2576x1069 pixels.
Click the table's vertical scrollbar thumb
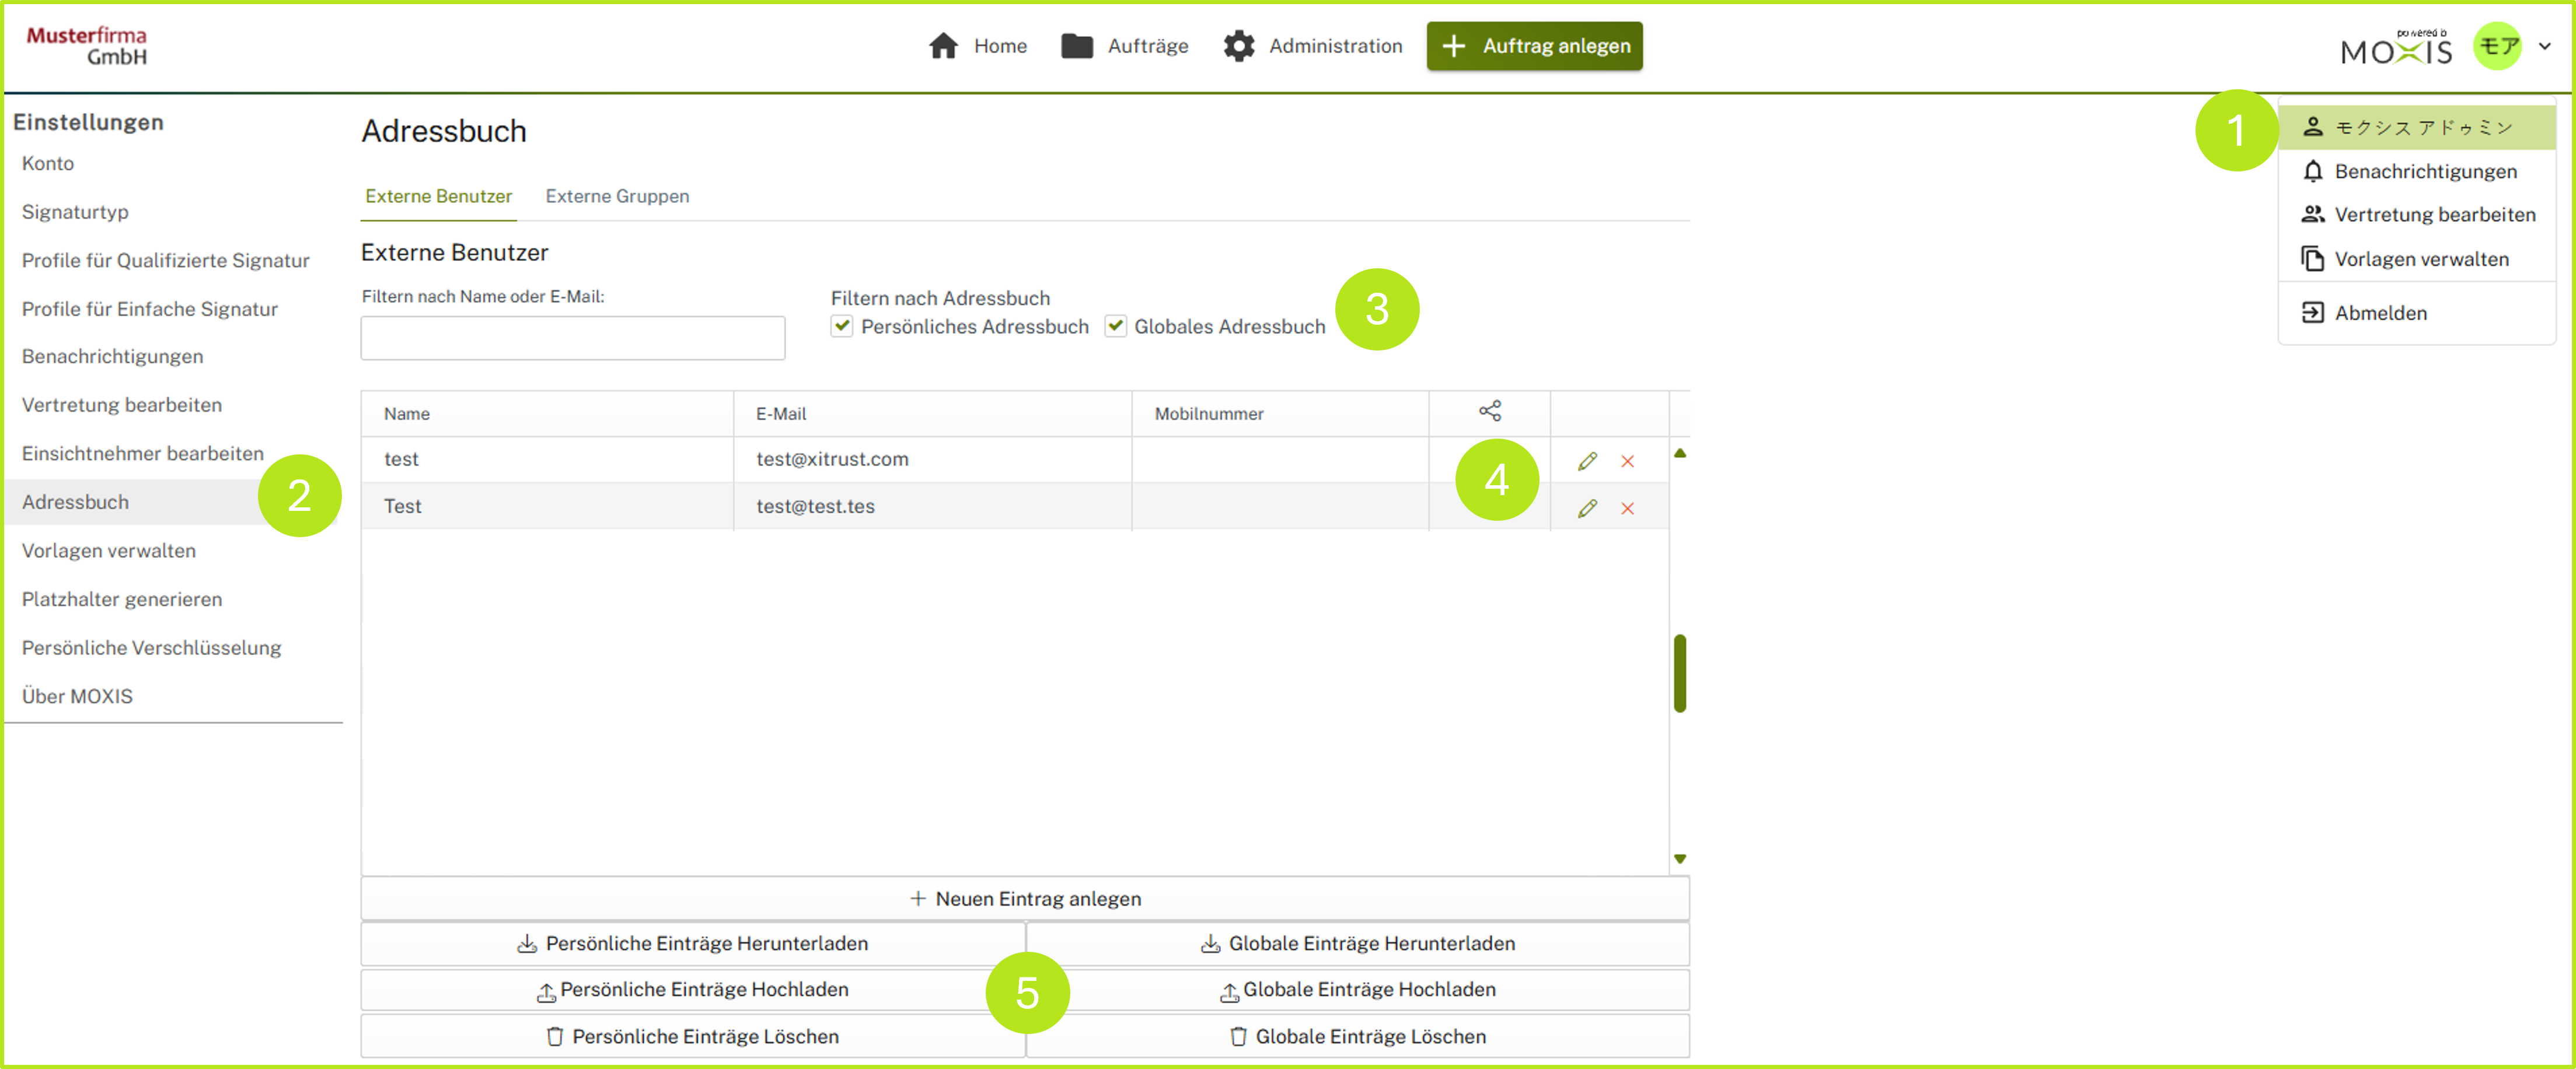tap(1680, 672)
